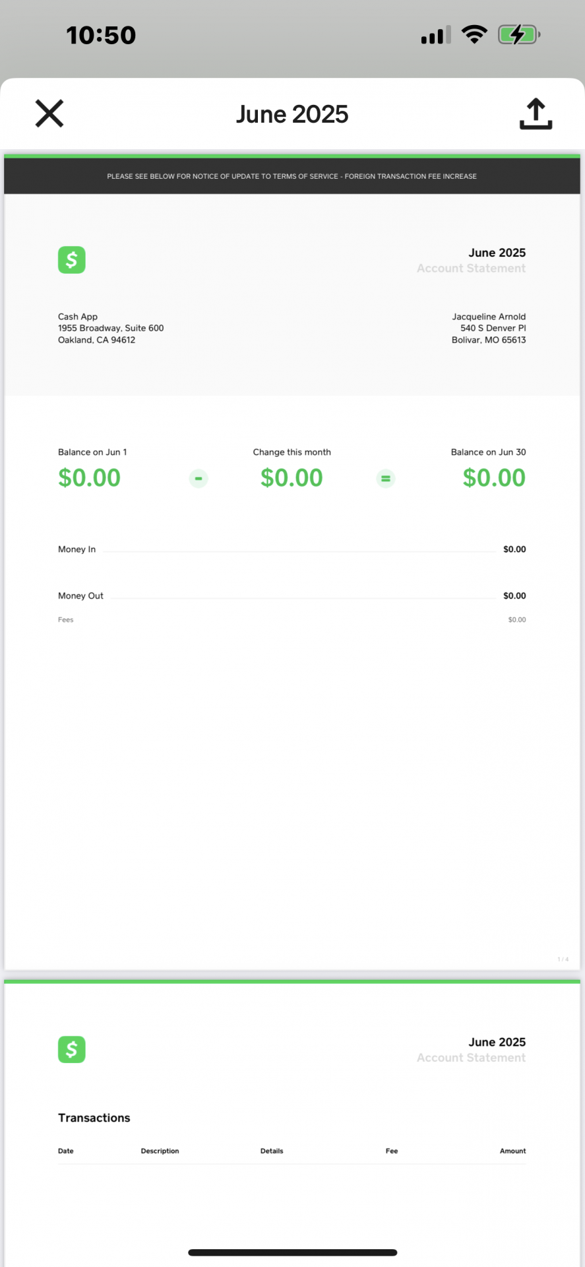585x1267 pixels.
Task: Tap the Cash App logo on page one
Action: [72, 260]
